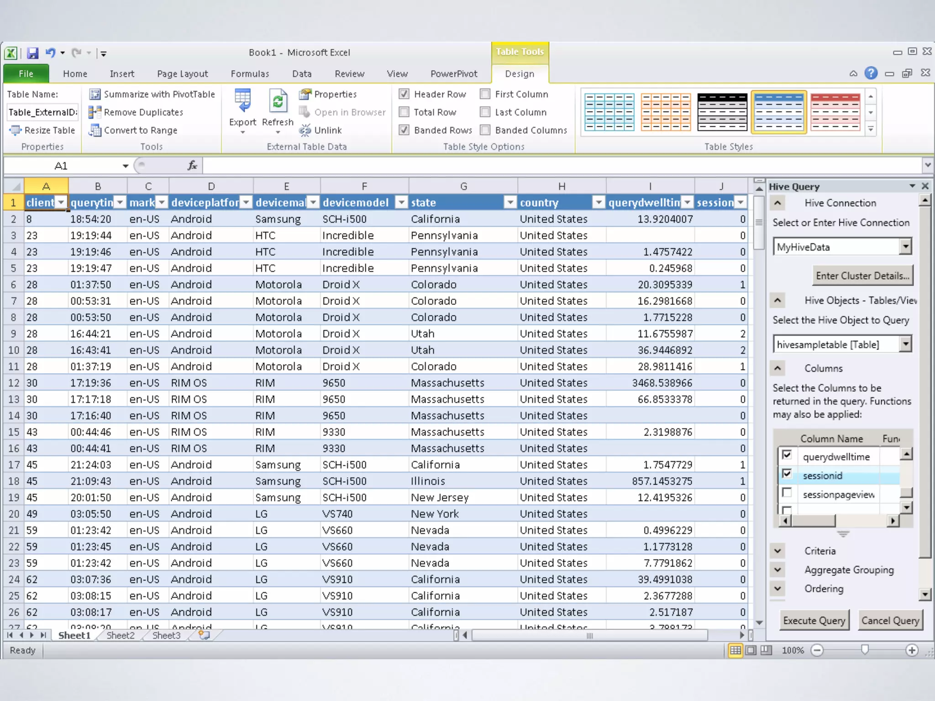
Task: Switch to Normal view in status bar
Action: click(735, 650)
